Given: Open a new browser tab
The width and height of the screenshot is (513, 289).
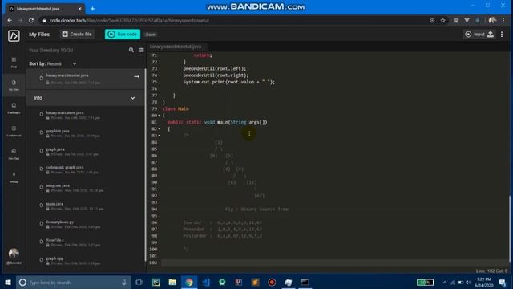Looking at the screenshot, I should pyautogui.click(x=93, y=9).
